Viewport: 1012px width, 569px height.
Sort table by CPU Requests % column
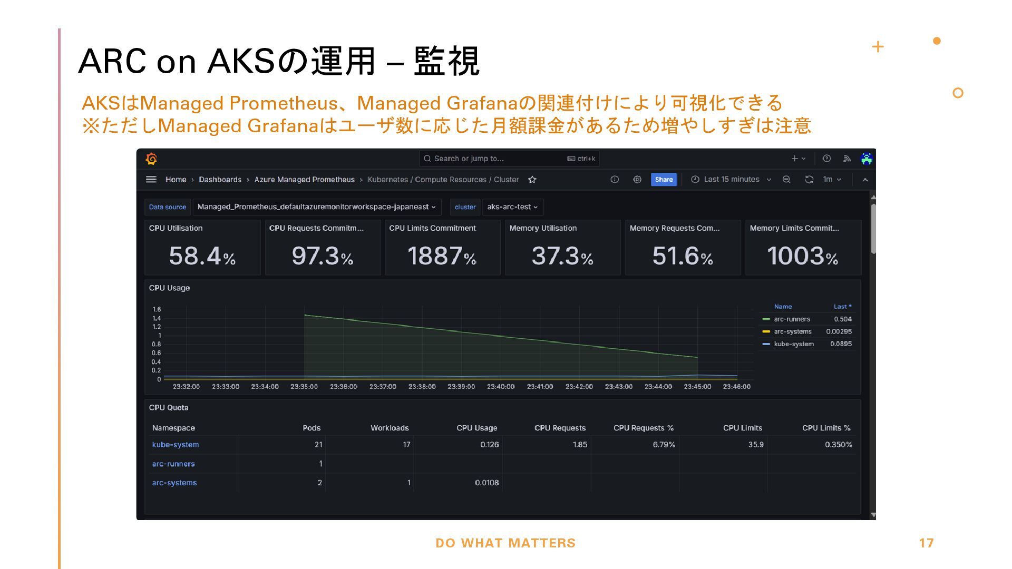[x=644, y=428]
